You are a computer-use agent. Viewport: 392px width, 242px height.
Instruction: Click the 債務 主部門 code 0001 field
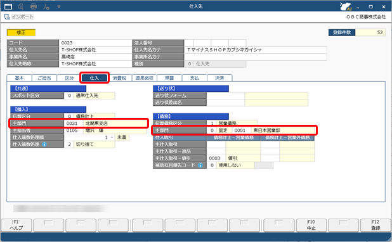[x=242, y=131]
